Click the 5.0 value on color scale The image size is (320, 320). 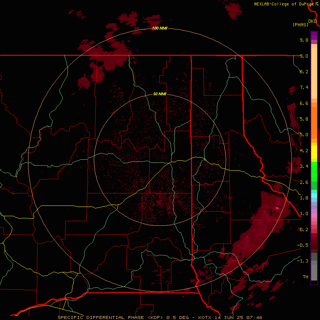[304, 135]
